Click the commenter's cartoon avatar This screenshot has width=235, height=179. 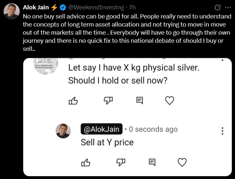(x=46, y=66)
